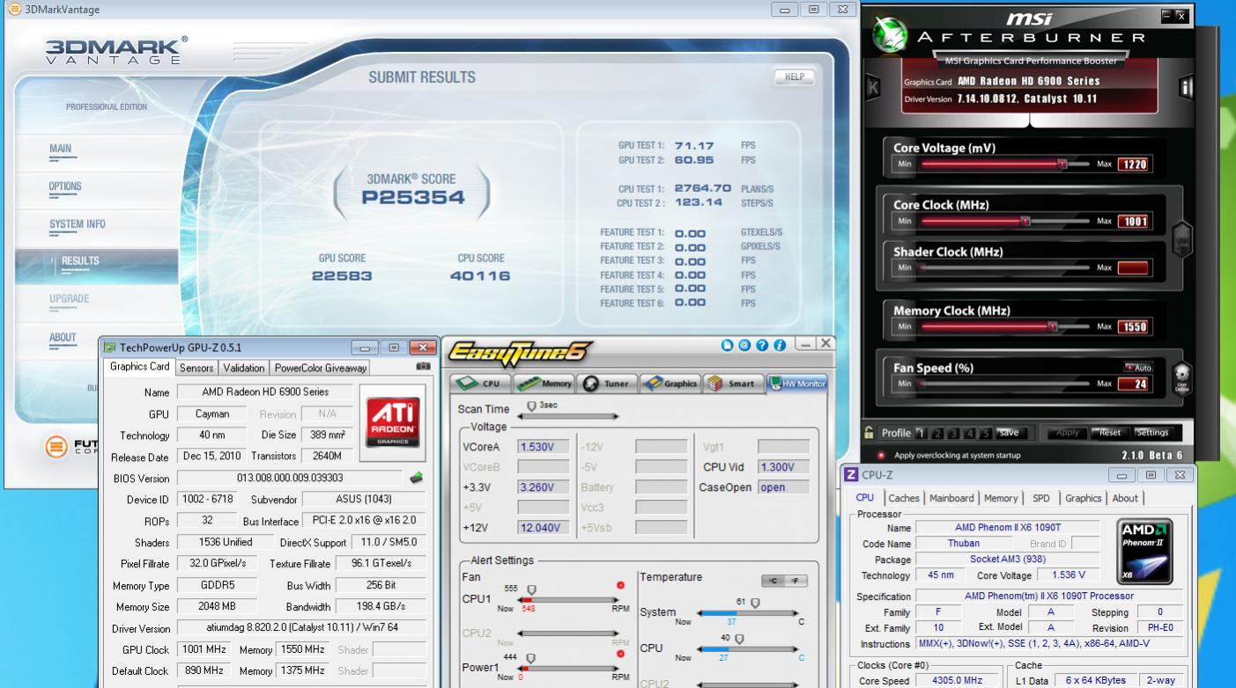Save BIOS with chip icon in GPU-Z

click(417, 478)
